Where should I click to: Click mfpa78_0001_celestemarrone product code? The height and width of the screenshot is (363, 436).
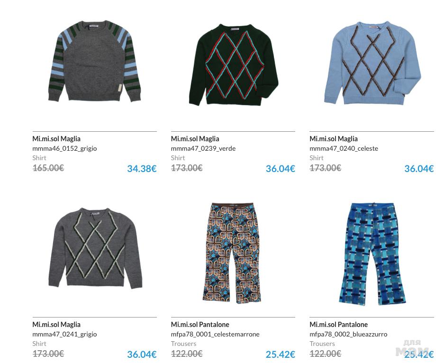tap(215, 334)
